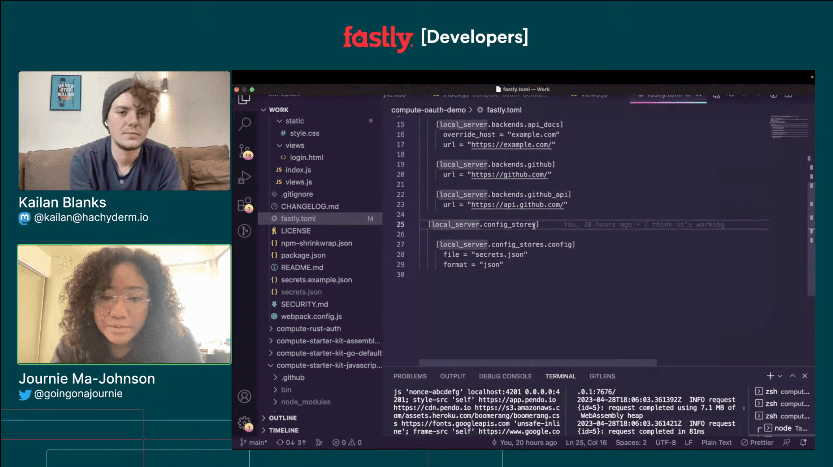Image resolution: width=833 pixels, height=467 pixels.
Task: Click Spaces: 2 indentation setting
Action: point(631,443)
